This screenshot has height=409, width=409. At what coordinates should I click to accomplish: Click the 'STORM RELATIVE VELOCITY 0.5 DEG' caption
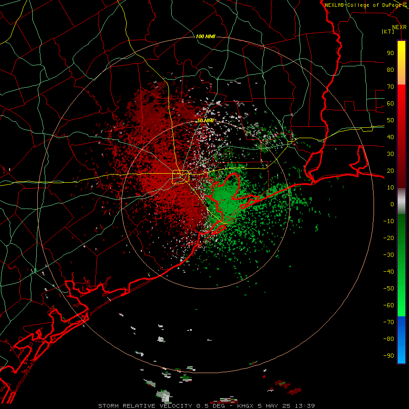click(x=161, y=406)
